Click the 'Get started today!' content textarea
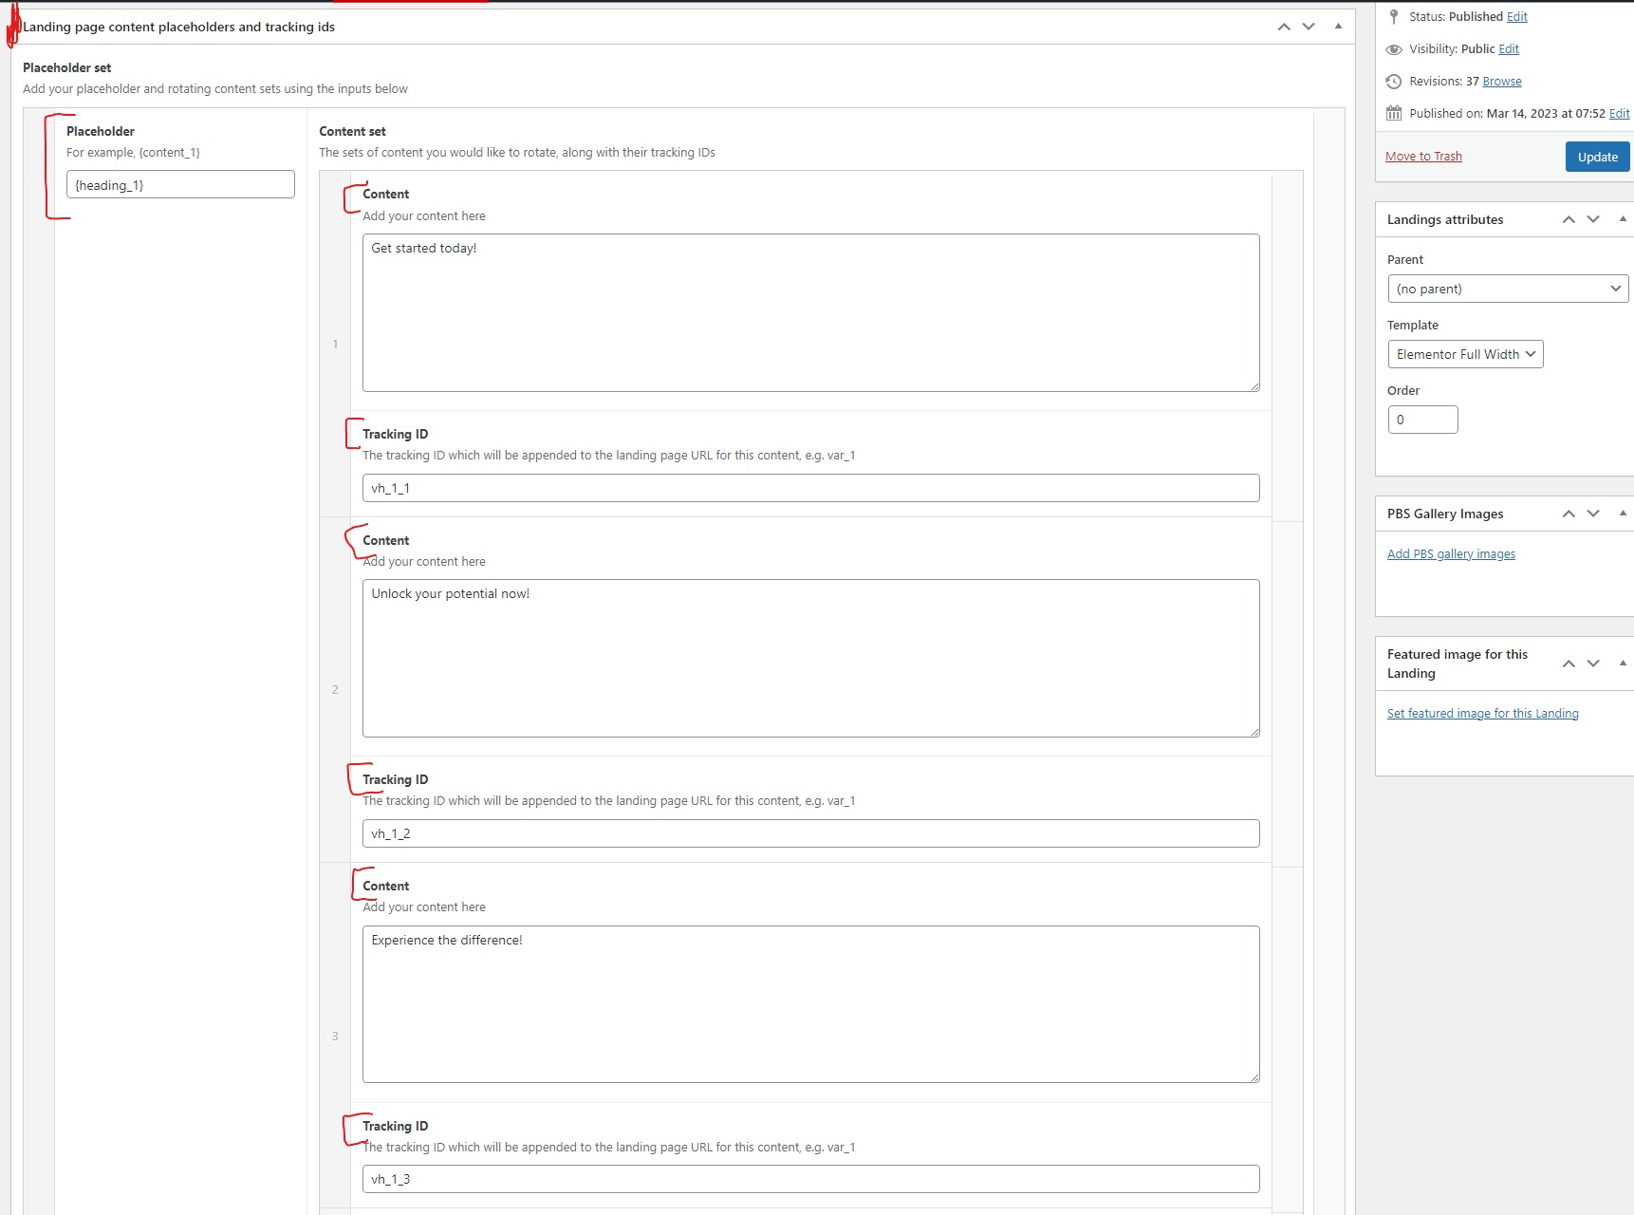The width and height of the screenshot is (1634, 1215). click(x=811, y=312)
